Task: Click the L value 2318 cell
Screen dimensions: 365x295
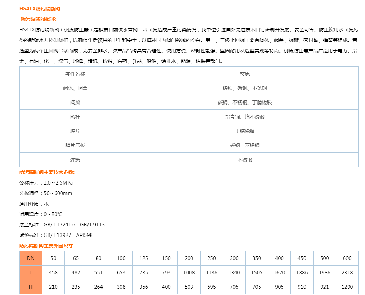Action: [x=347, y=272]
